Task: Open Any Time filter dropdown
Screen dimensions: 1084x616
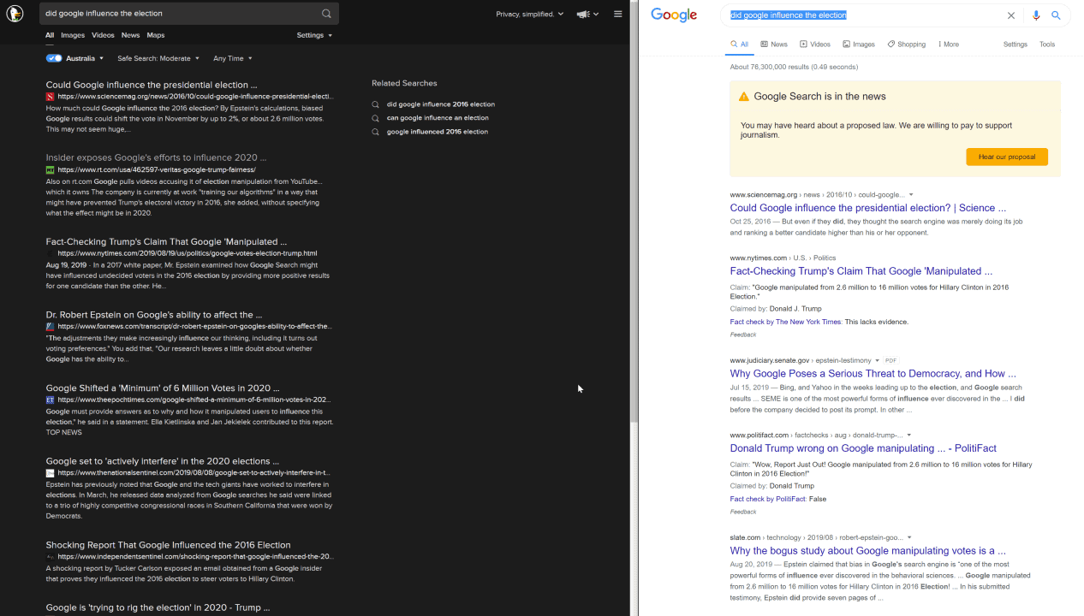Action: [233, 58]
